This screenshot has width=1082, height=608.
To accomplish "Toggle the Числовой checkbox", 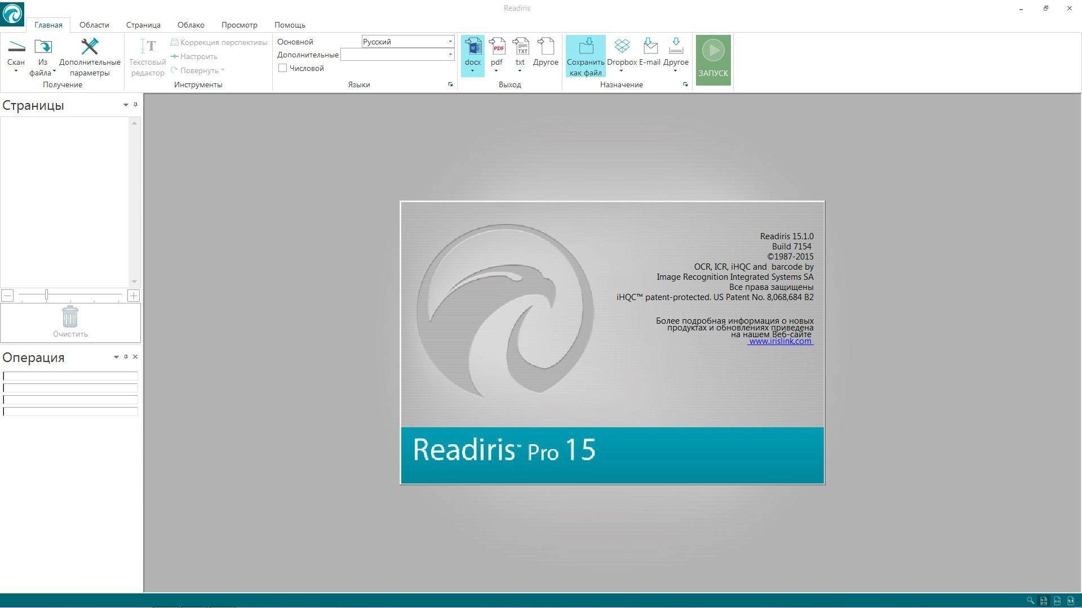I will point(283,68).
